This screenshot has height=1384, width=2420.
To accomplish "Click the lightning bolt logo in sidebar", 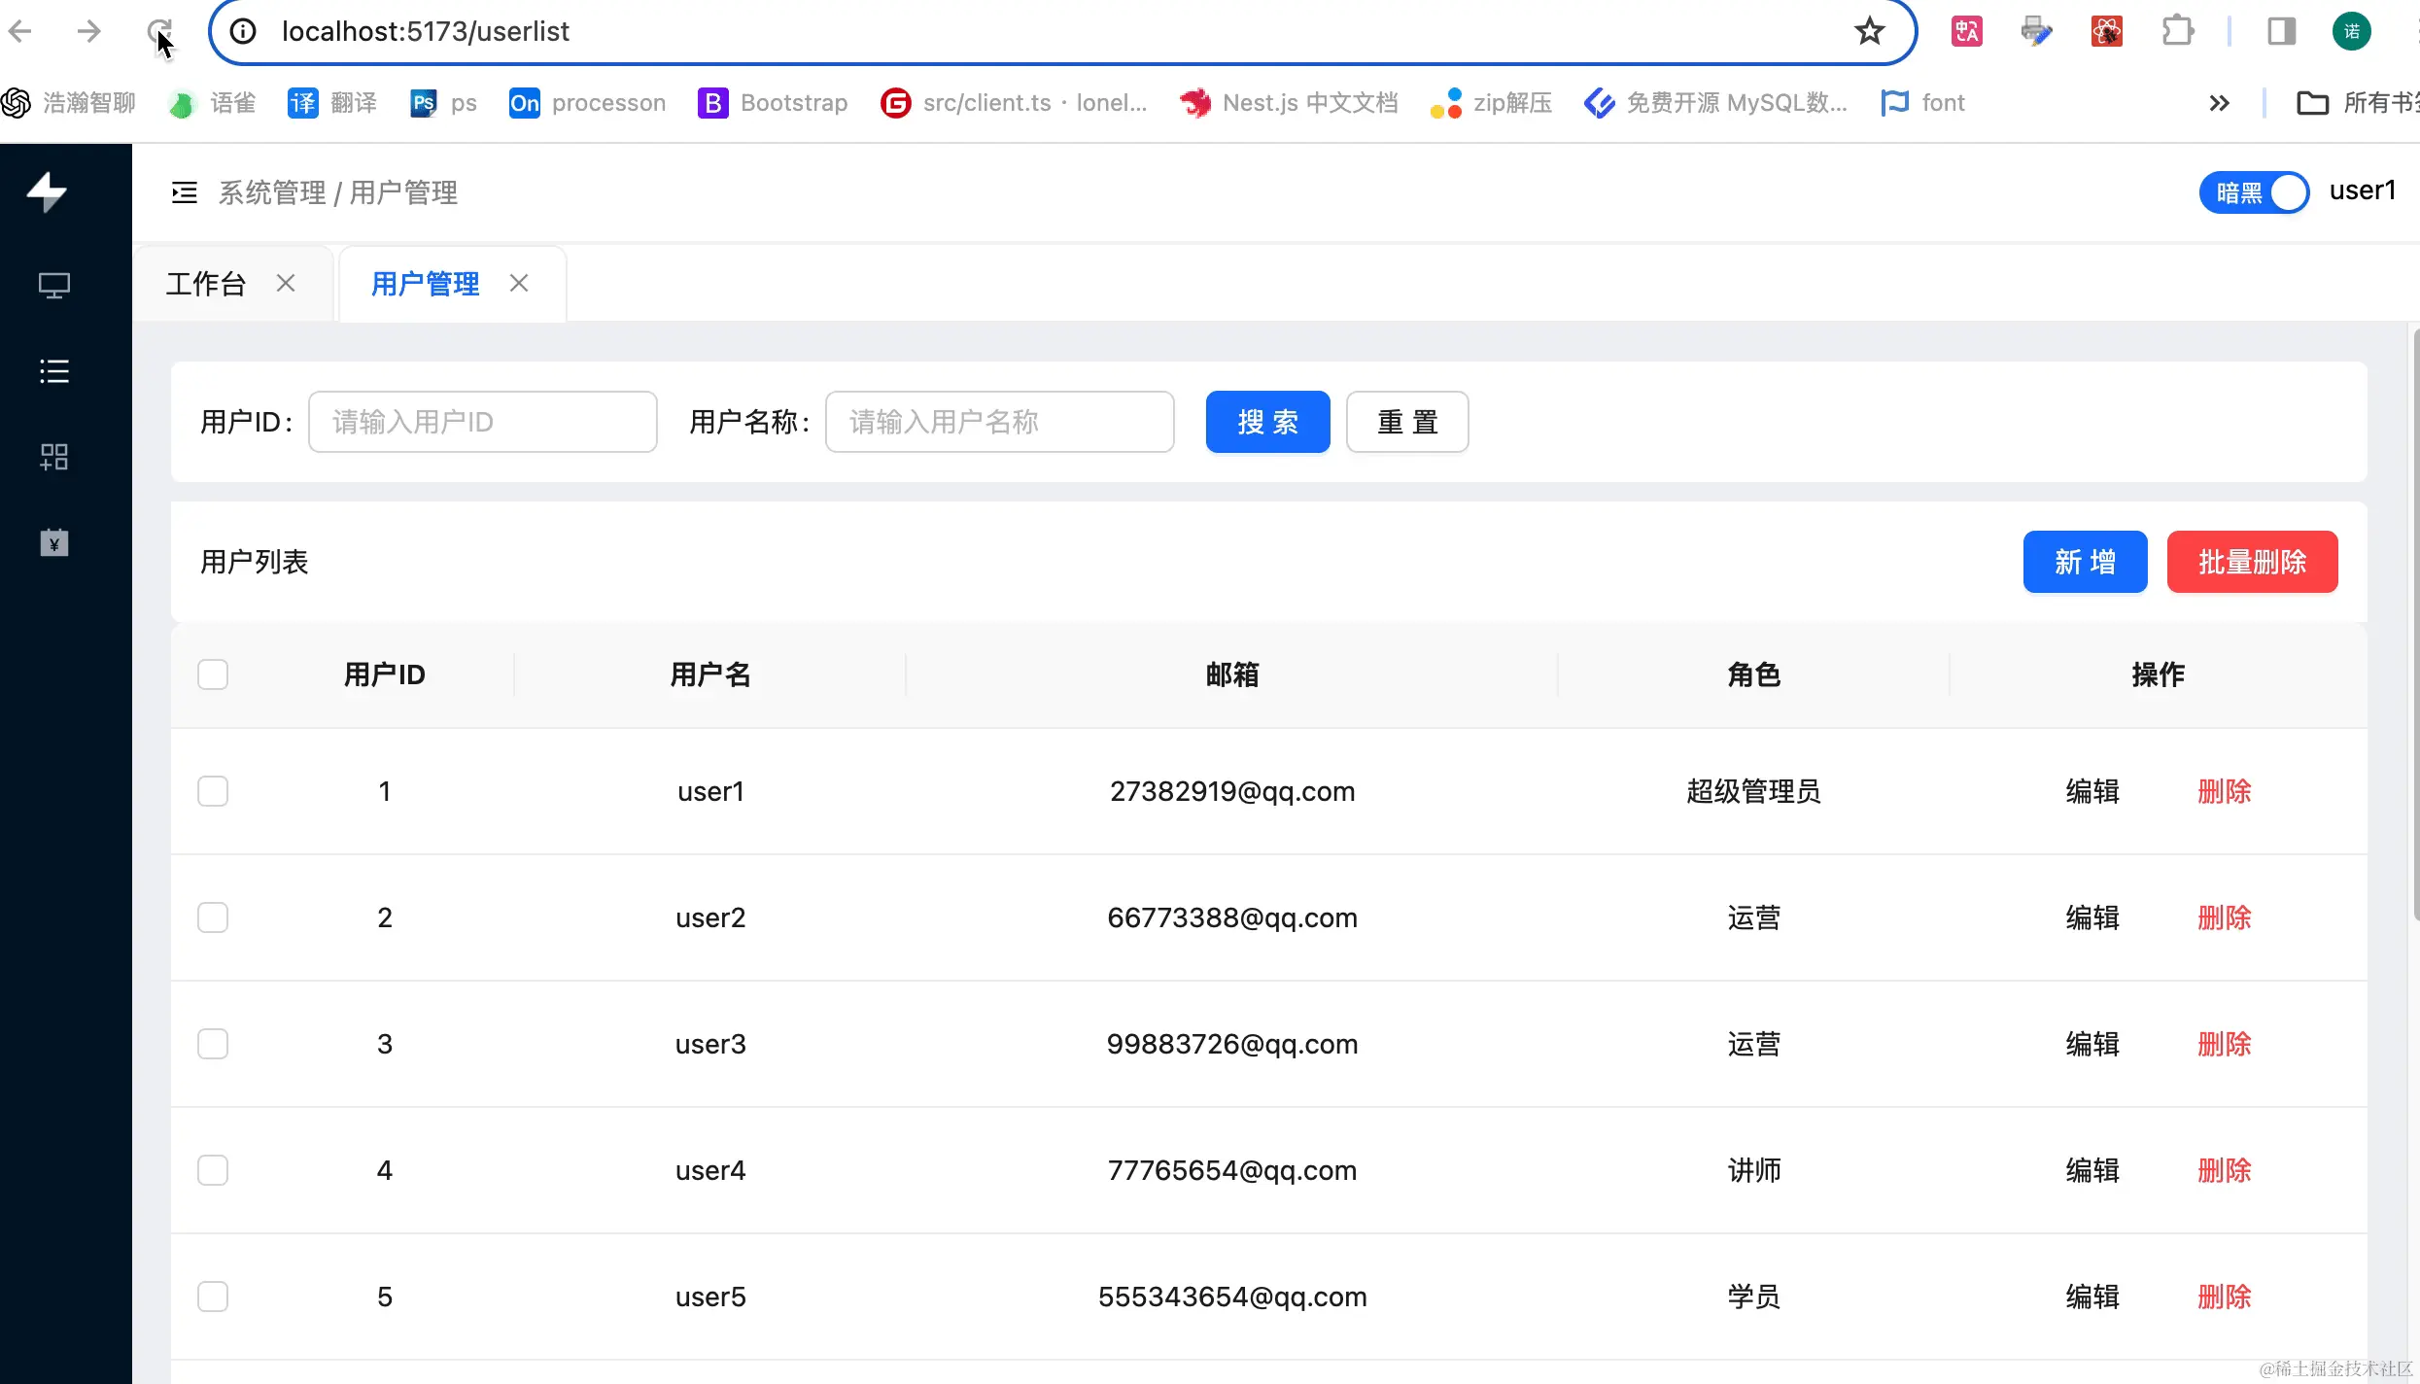I will (x=47, y=191).
